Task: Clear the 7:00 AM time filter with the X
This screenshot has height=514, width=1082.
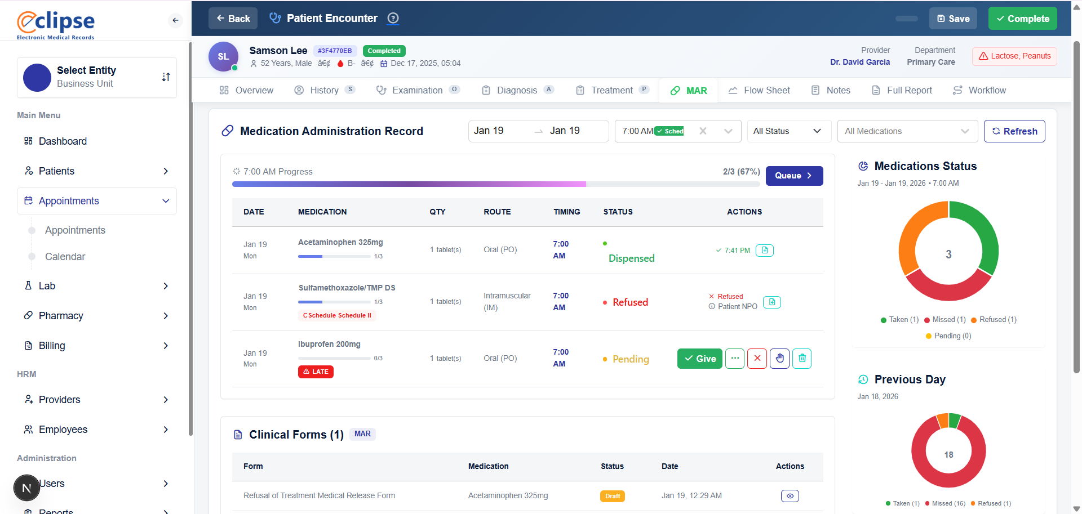Action: 703,131
